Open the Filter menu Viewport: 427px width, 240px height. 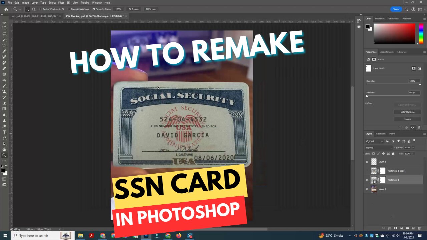61,3
